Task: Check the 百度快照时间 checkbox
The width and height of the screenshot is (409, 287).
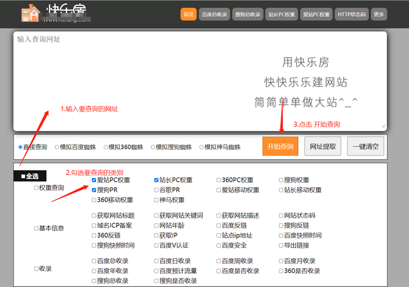Action: [281, 235]
